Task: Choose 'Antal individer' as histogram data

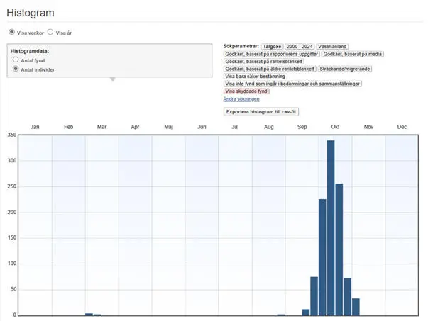Action: [x=16, y=69]
